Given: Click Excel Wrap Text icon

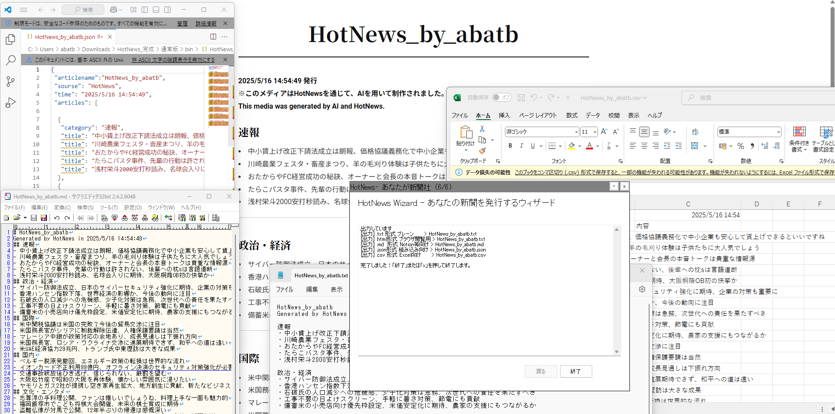Looking at the screenshot, I should tap(695, 131).
